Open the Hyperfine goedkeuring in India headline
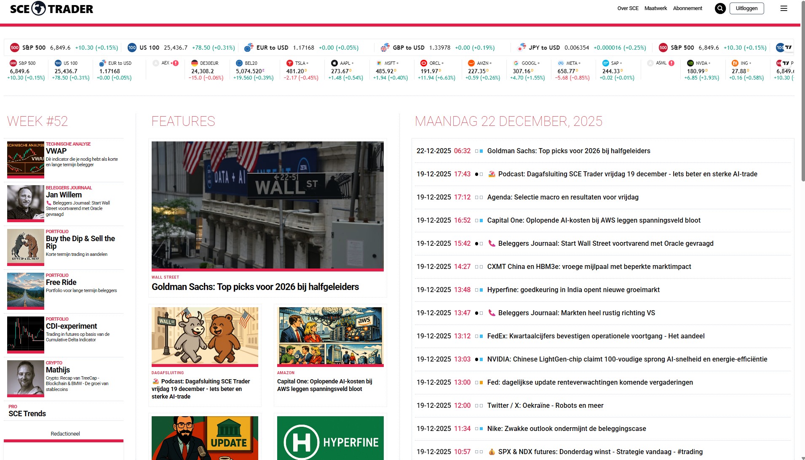 tap(573, 290)
